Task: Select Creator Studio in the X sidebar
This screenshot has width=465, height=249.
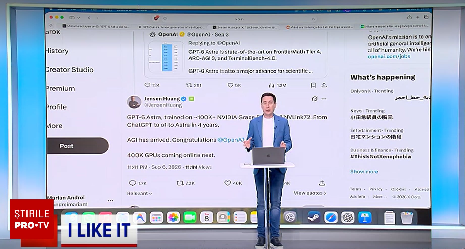Action: pos(70,70)
